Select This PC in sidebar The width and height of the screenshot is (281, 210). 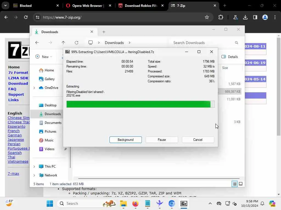pyautogui.click(x=50, y=167)
